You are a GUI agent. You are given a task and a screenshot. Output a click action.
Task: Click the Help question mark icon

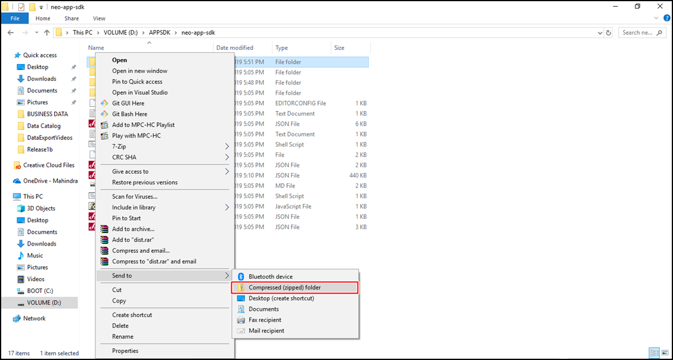667,18
